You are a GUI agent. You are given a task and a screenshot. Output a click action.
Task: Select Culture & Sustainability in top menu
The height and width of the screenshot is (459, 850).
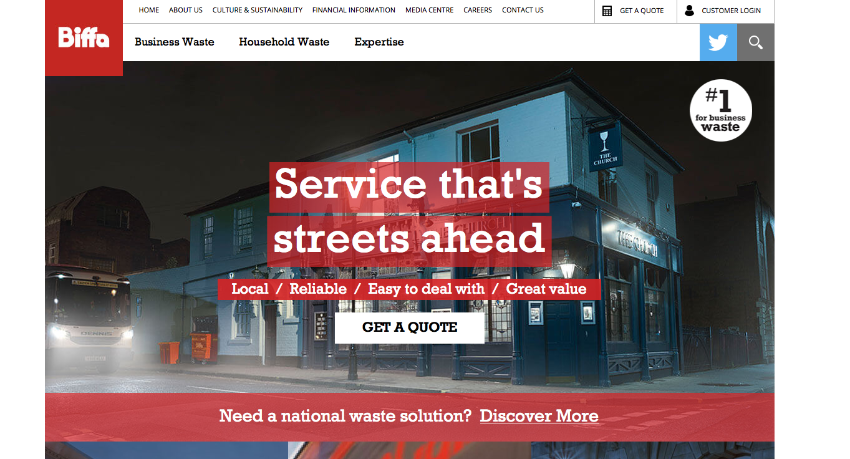pos(257,10)
